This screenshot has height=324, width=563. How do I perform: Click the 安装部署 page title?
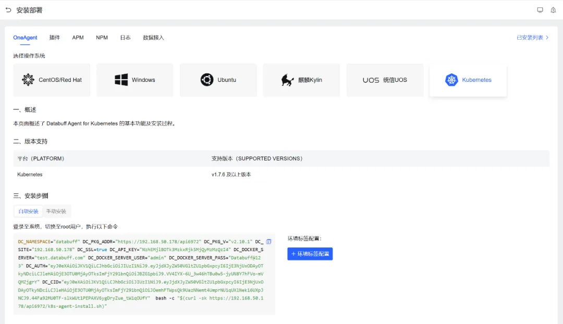29,10
